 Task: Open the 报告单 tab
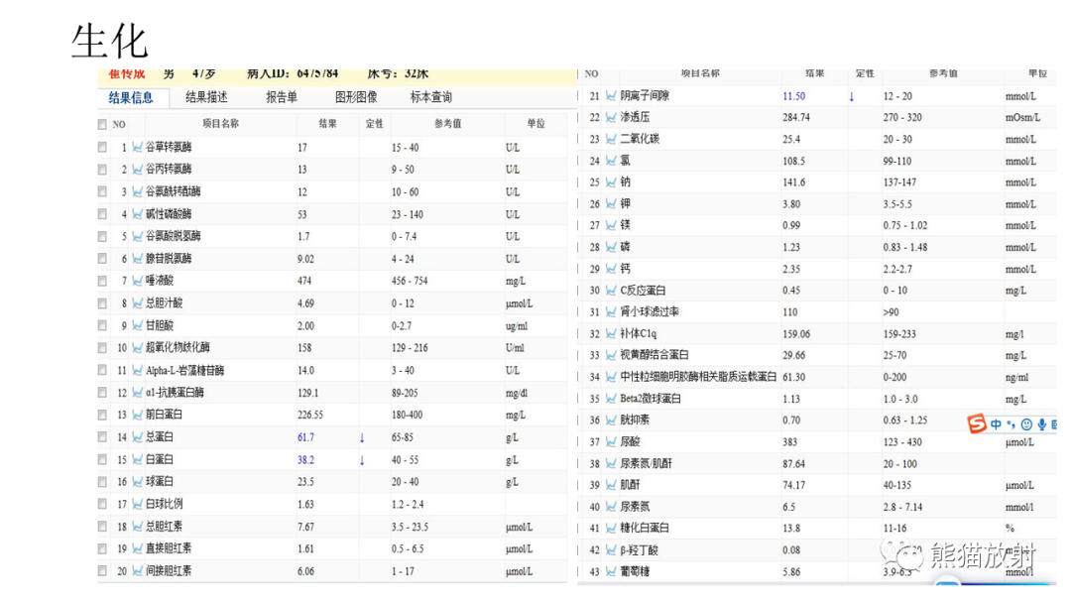(x=282, y=97)
